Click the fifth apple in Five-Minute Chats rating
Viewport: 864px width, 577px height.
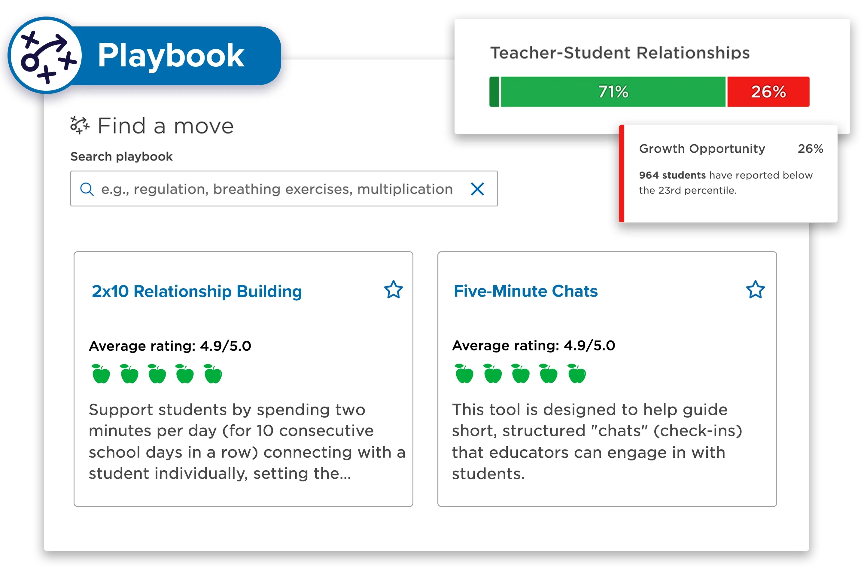pyautogui.click(x=577, y=374)
